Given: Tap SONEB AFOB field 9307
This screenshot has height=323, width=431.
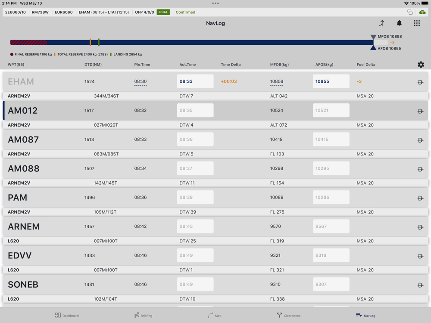Looking at the screenshot, I should click(331, 284).
